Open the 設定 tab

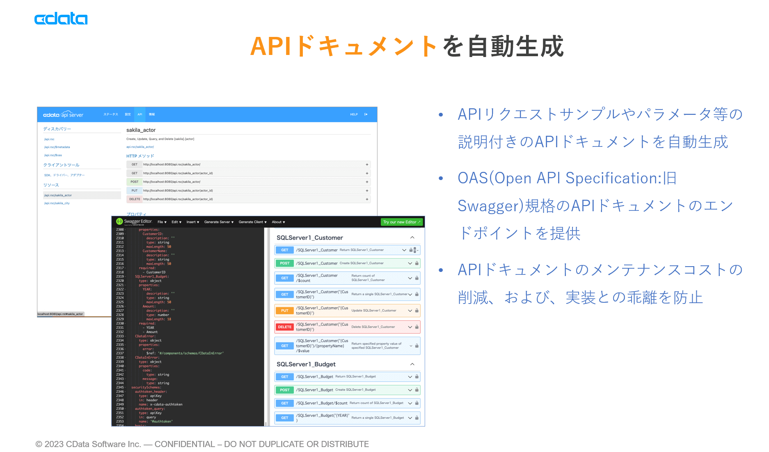click(128, 114)
